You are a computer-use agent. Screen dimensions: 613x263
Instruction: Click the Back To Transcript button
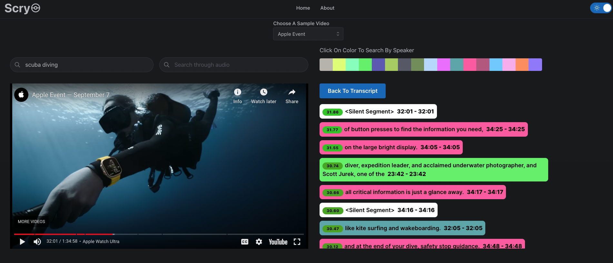point(352,91)
